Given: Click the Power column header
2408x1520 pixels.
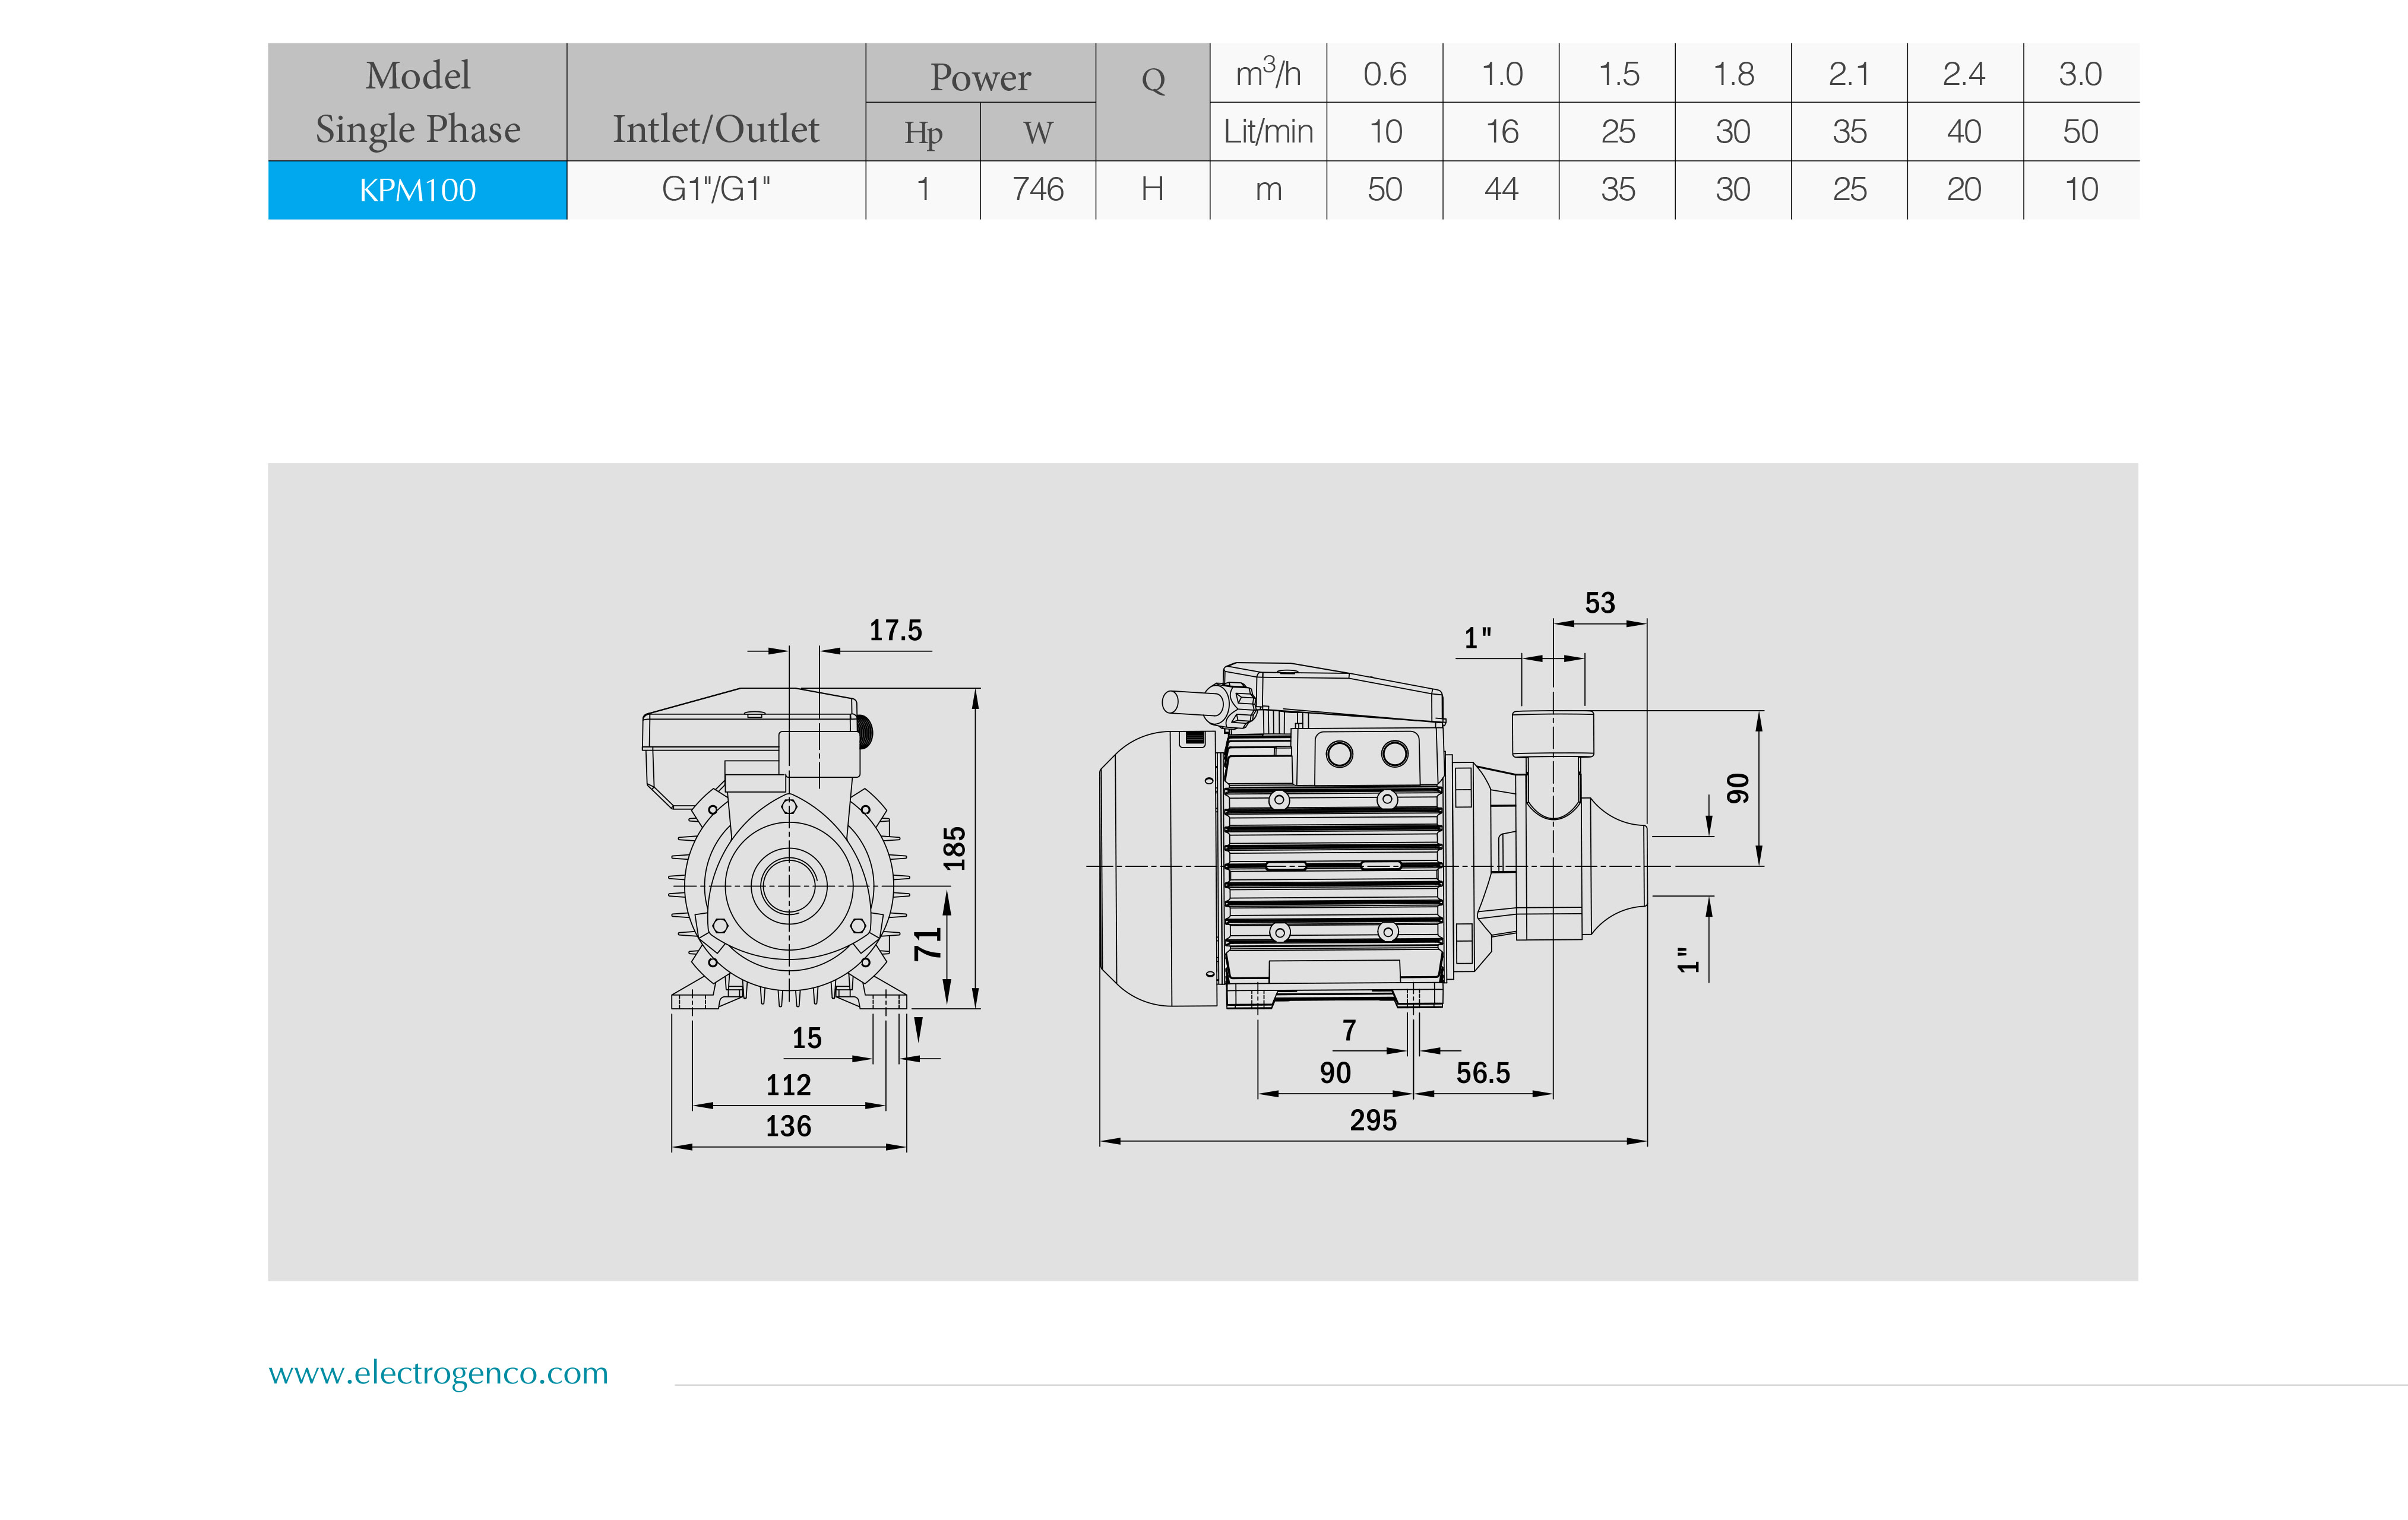Looking at the screenshot, I should 980,77.
